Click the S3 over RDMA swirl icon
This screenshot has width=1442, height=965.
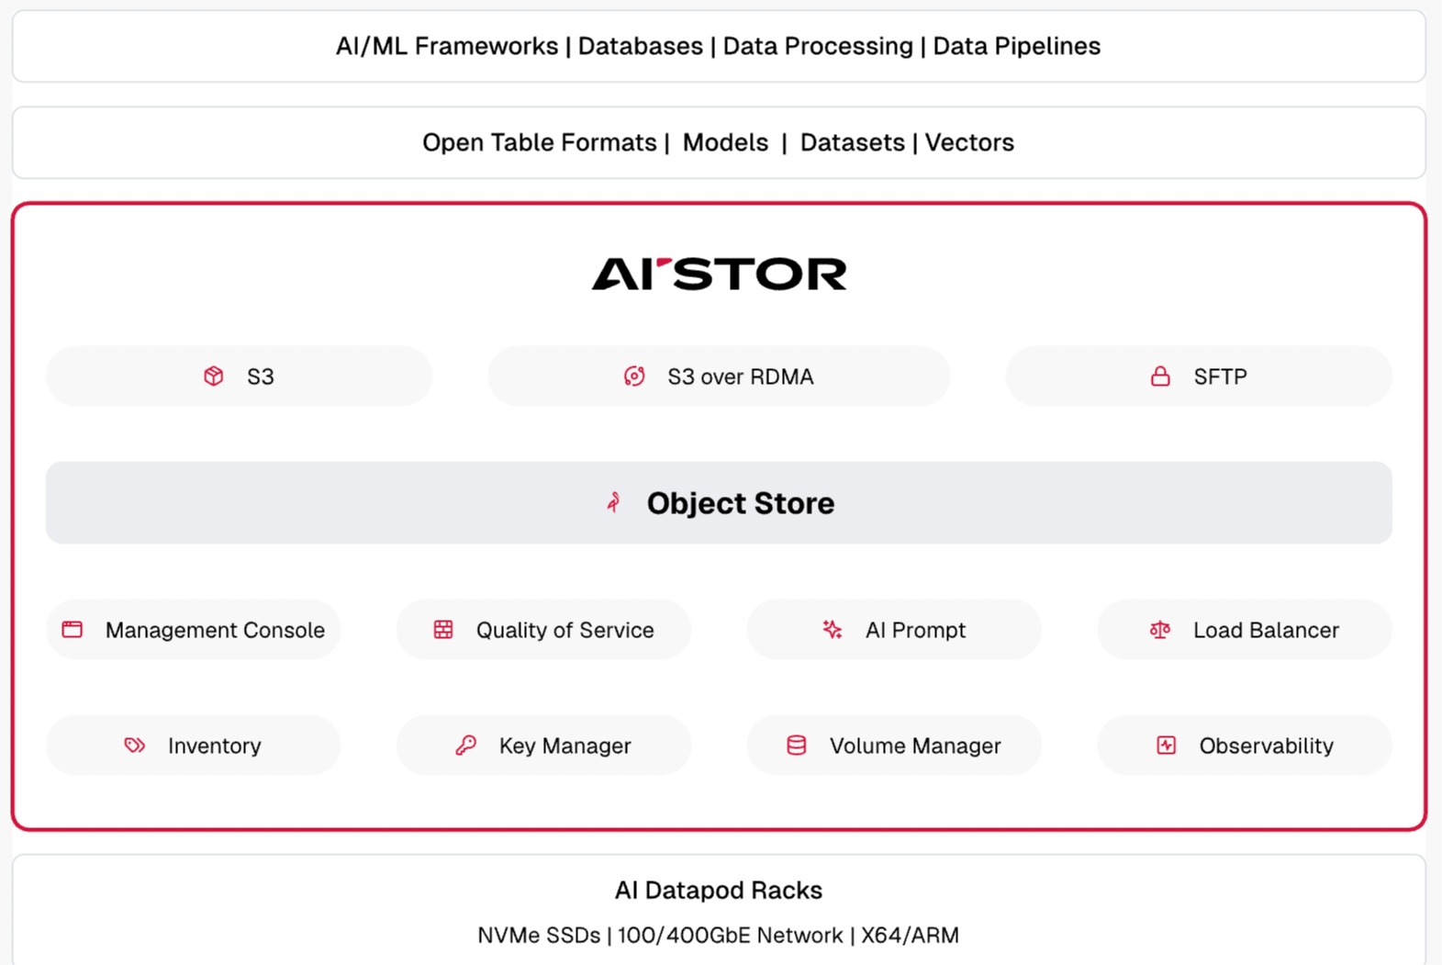[634, 376]
